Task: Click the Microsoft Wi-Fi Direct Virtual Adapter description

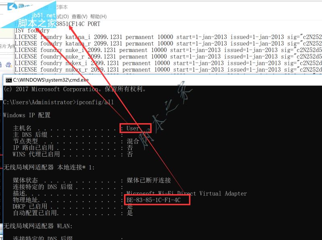Action: pyautogui.click(x=186, y=193)
